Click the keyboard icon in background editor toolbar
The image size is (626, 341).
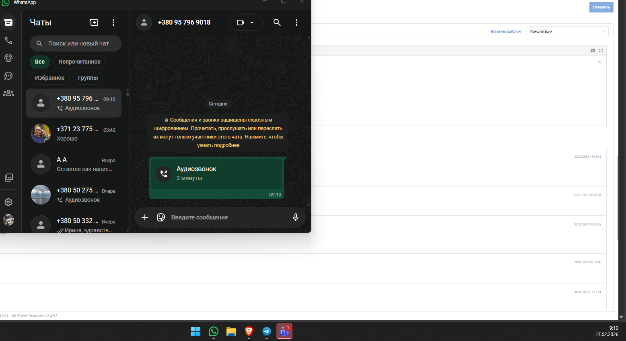click(593, 50)
